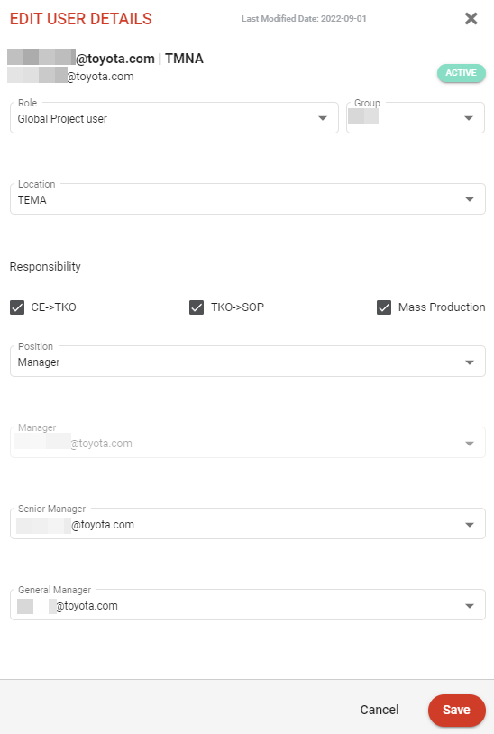Click the General Manager arrow icon
The image size is (494, 734).
point(470,606)
